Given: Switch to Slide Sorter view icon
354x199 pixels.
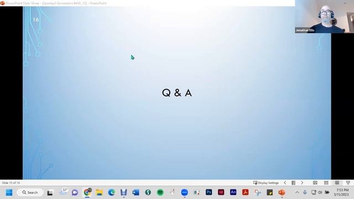Looking at the screenshot, I should [x=326, y=183].
